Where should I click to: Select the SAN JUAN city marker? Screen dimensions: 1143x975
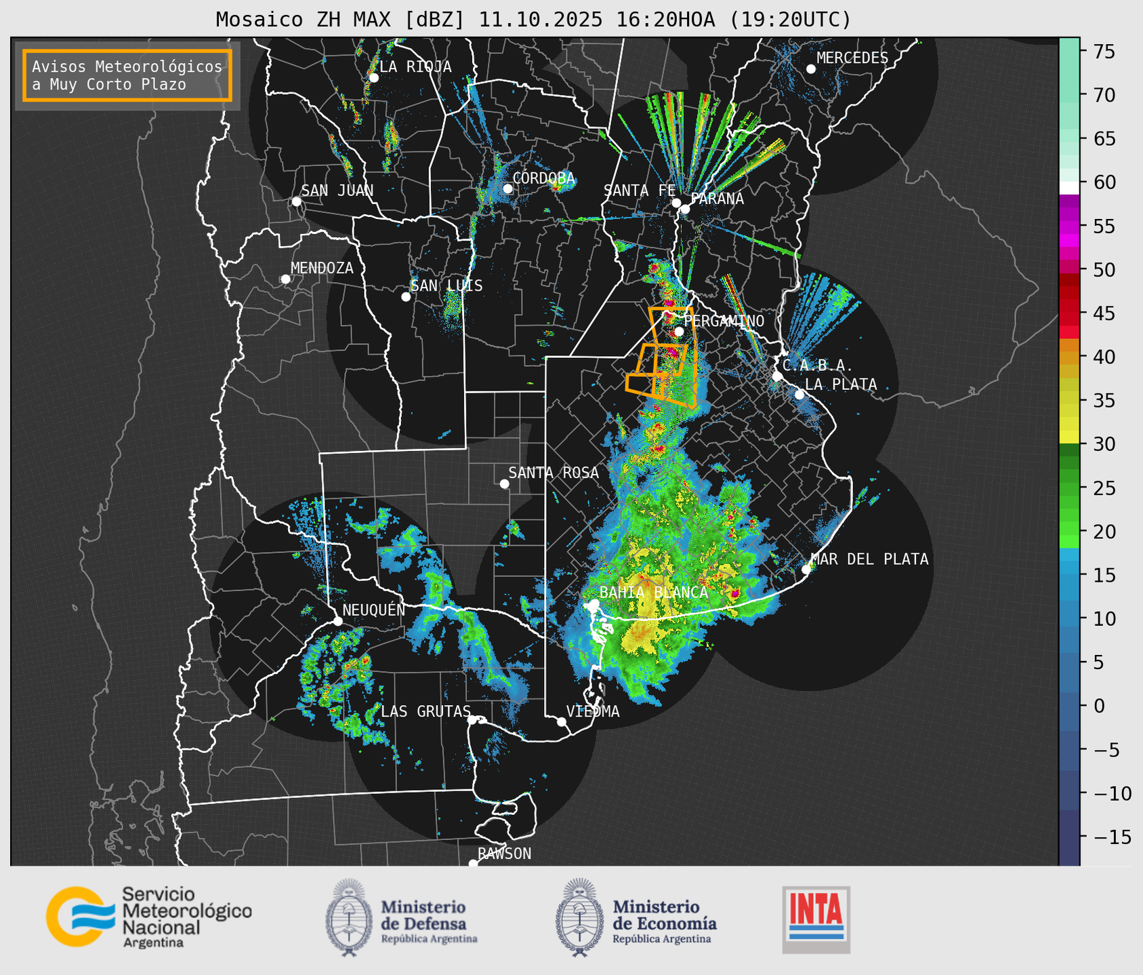(x=296, y=201)
